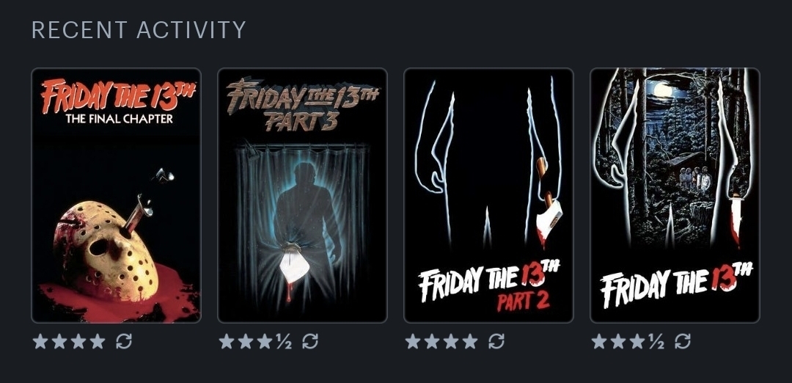Screen dimensions: 792x383
Task: Click third star under Part 3 poster
Action: tap(265, 342)
